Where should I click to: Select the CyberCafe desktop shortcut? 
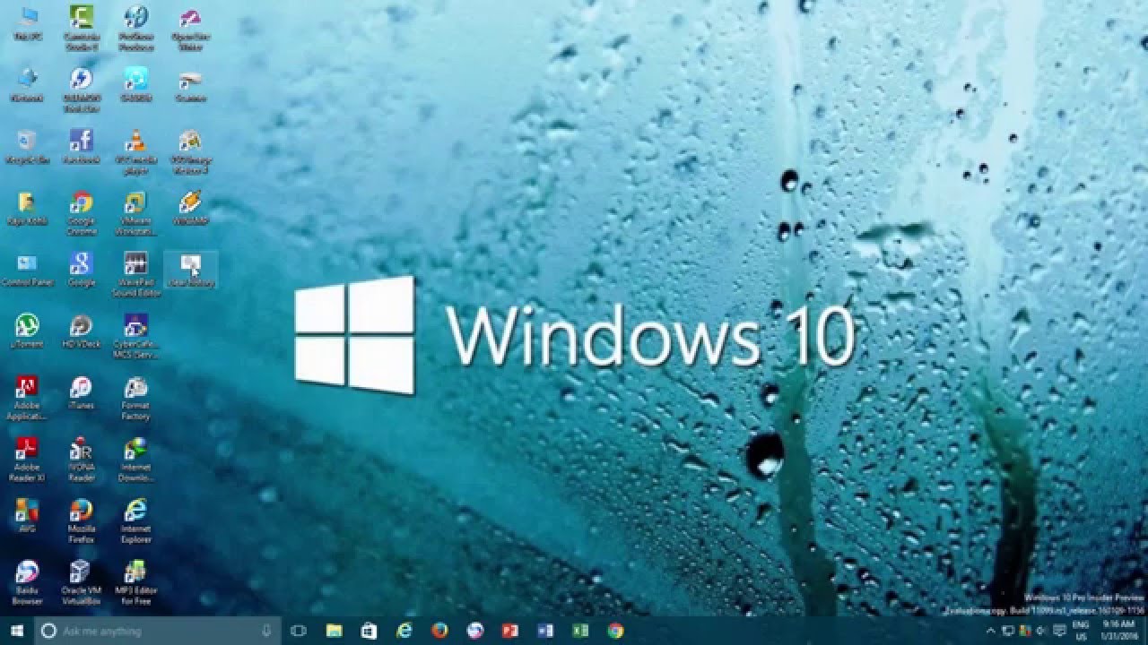tap(135, 335)
